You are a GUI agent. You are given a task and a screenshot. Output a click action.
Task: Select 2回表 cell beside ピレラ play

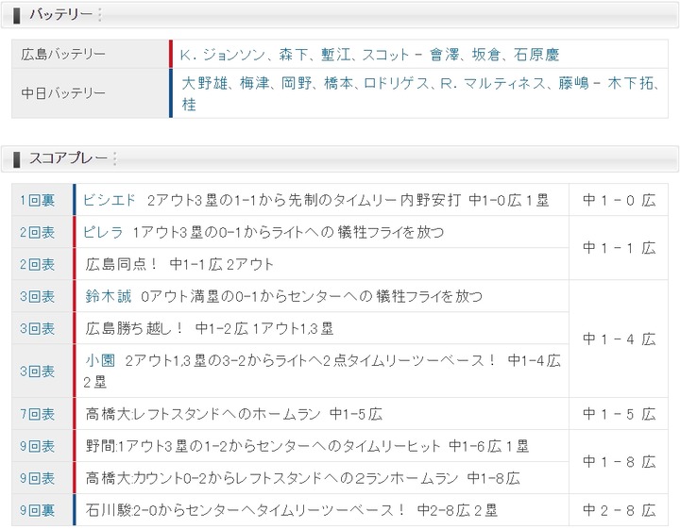(42, 232)
